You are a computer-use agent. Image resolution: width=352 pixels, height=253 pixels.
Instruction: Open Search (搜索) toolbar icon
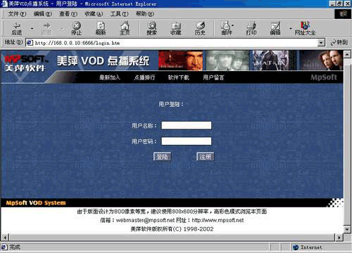click(152, 28)
